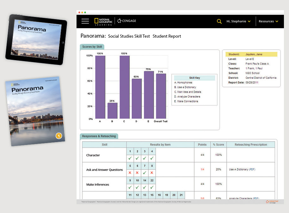Click the Cengage logo in header
Viewport: 289px width, 213px height.
pyautogui.click(x=127, y=21)
